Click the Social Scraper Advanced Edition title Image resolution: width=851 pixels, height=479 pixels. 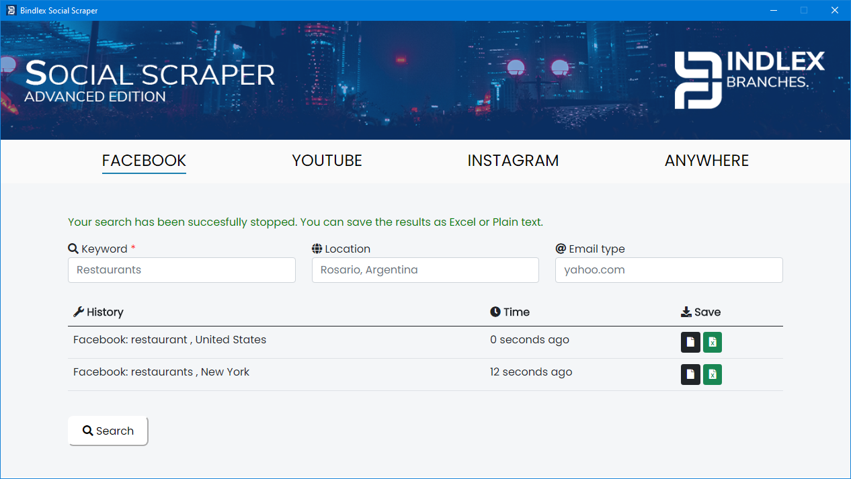150,81
